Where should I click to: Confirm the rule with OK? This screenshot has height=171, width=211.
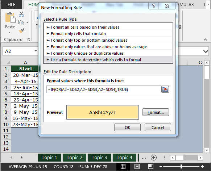point(128,128)
